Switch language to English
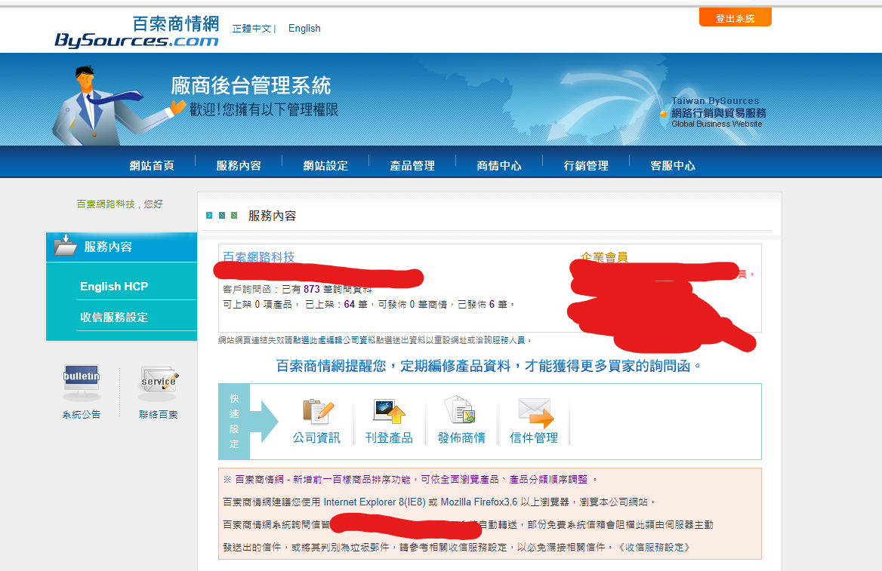The width and height of the screenshot is (882, 571). [x=304, y=28]
